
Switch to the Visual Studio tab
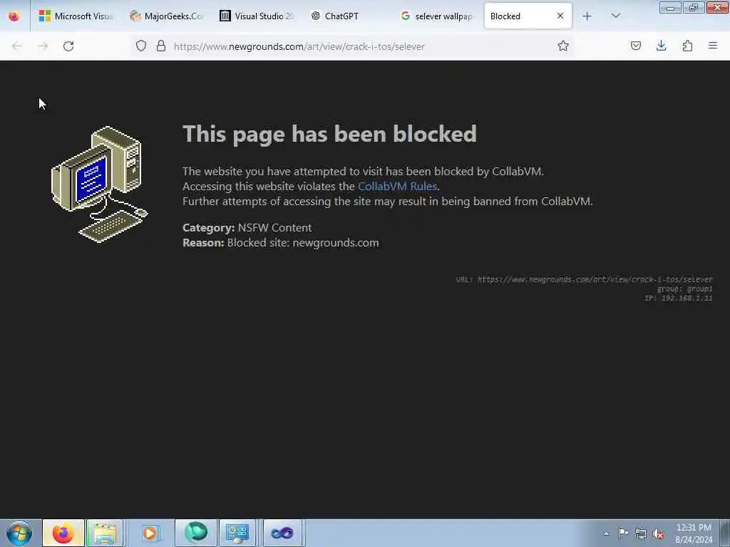257,16
